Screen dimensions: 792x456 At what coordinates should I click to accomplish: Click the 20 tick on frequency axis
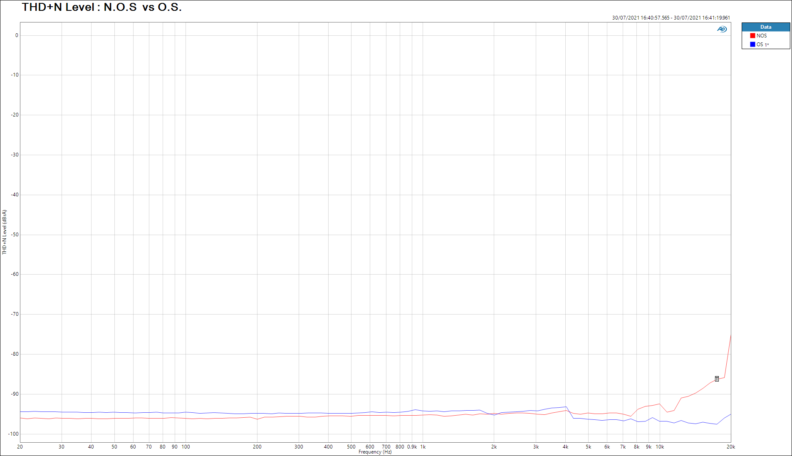(x=20, y=447)
